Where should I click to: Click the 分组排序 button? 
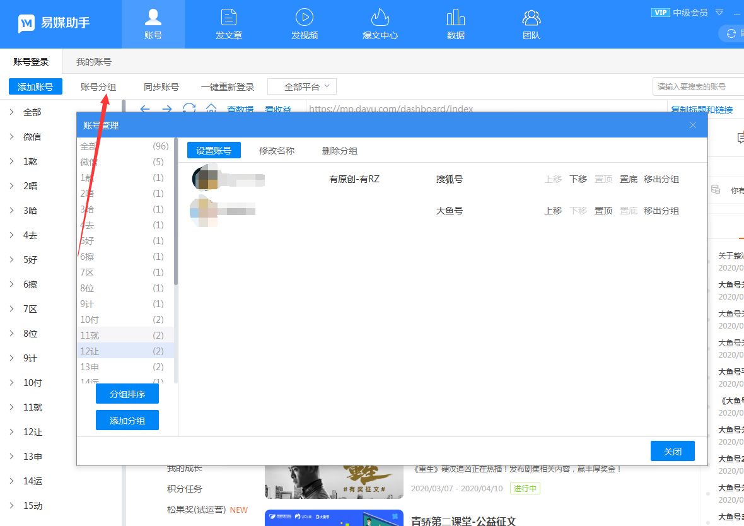[x=127, y=394]
